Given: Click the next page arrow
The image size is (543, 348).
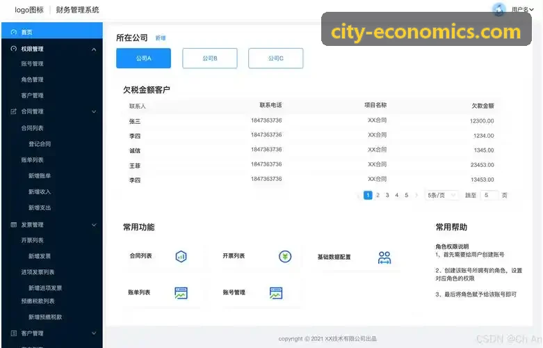Looking at the screenshot, I should (416, 195).
